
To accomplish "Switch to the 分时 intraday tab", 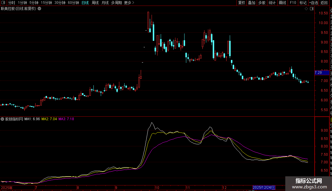I will (x=12, y=3).
